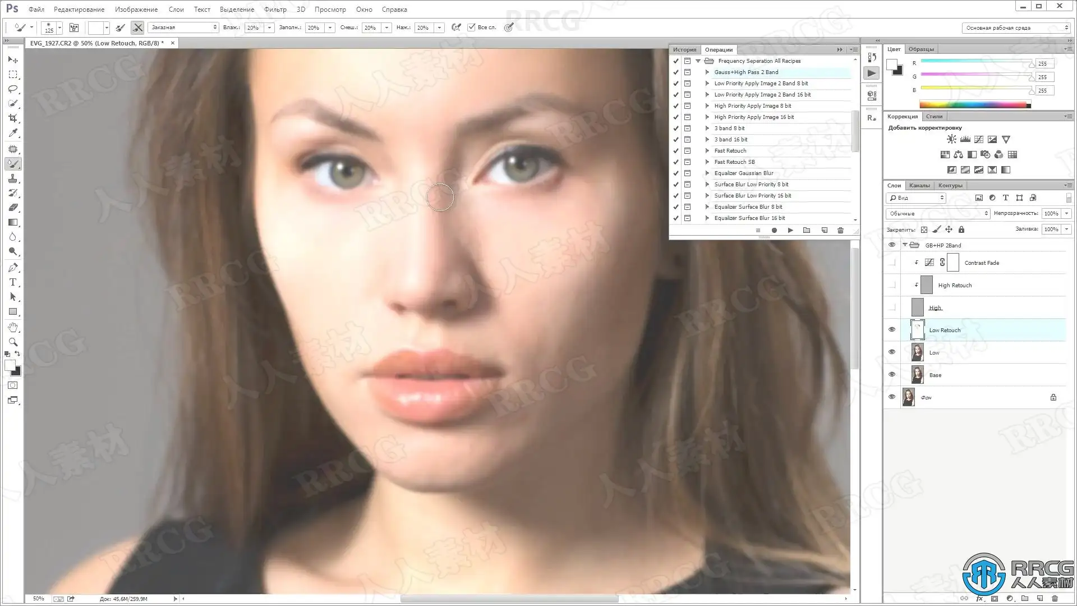Delete action with the Operations trash icon
This screenshot has height=606, width=1077.
[x=840, y=230]
